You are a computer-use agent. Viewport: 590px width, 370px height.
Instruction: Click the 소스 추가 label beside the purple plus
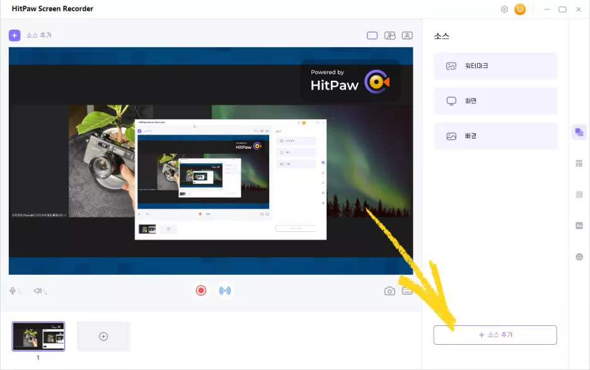point(38,35)
